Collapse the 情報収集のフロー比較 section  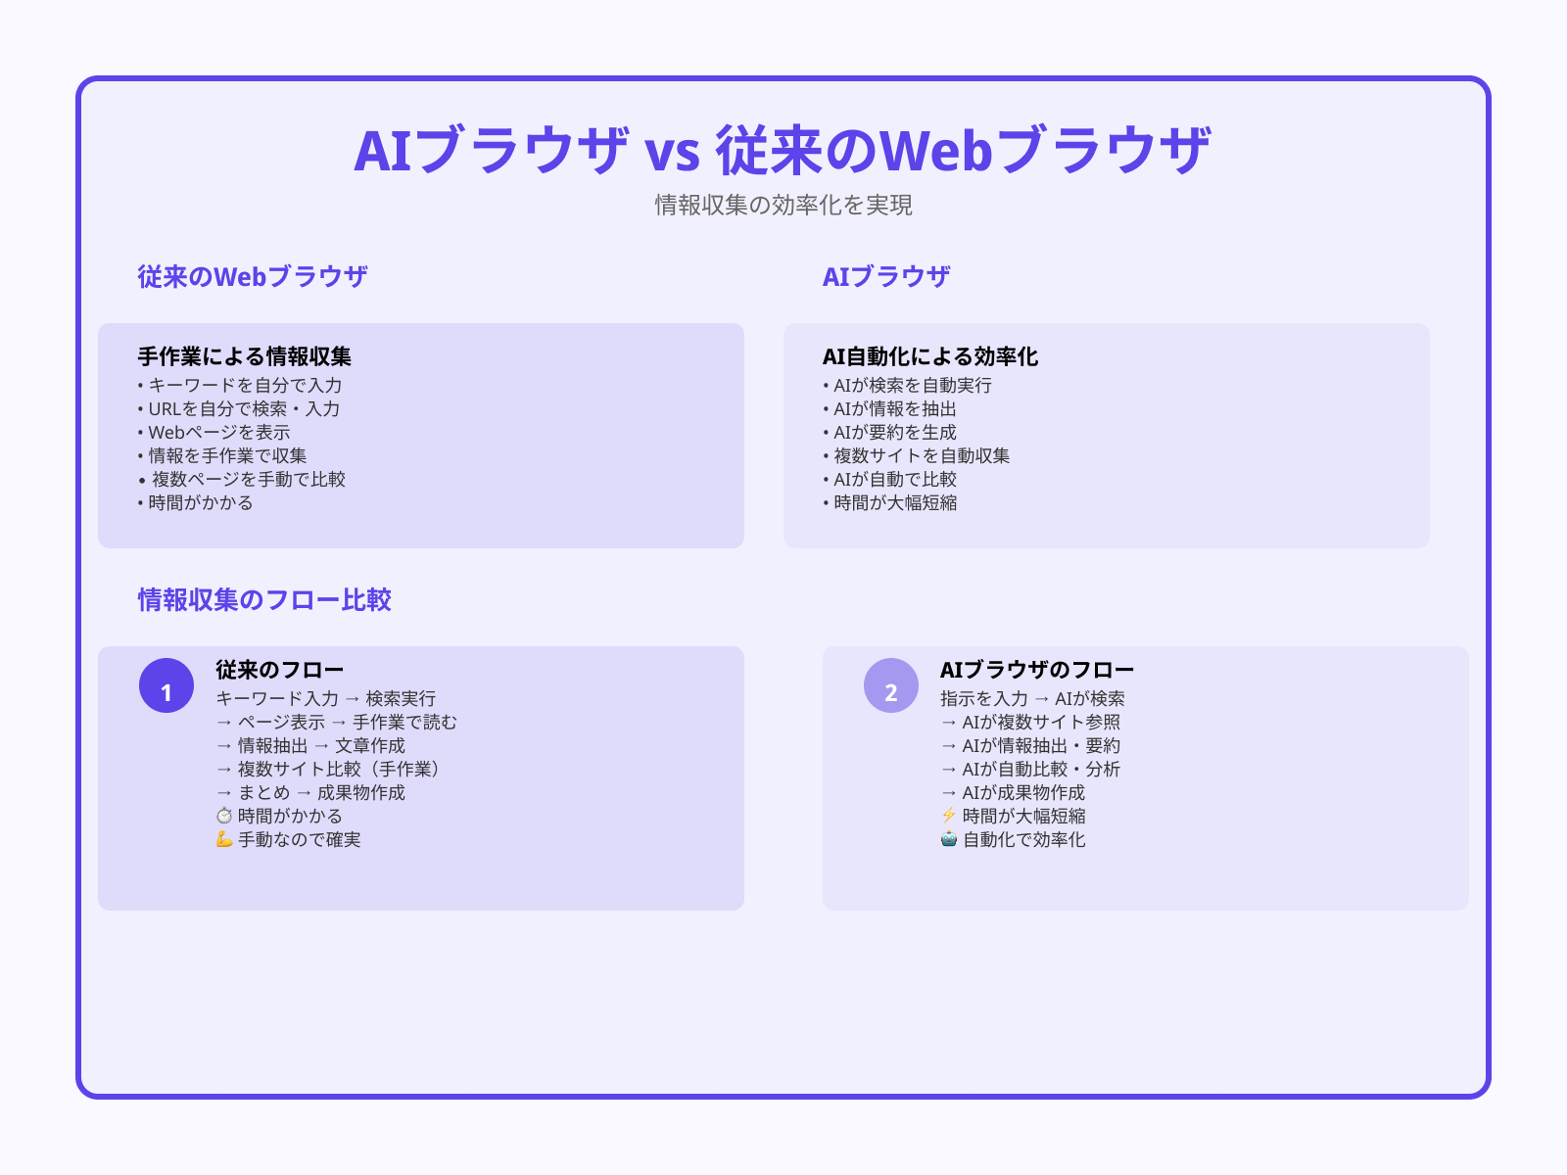(264, 597)
